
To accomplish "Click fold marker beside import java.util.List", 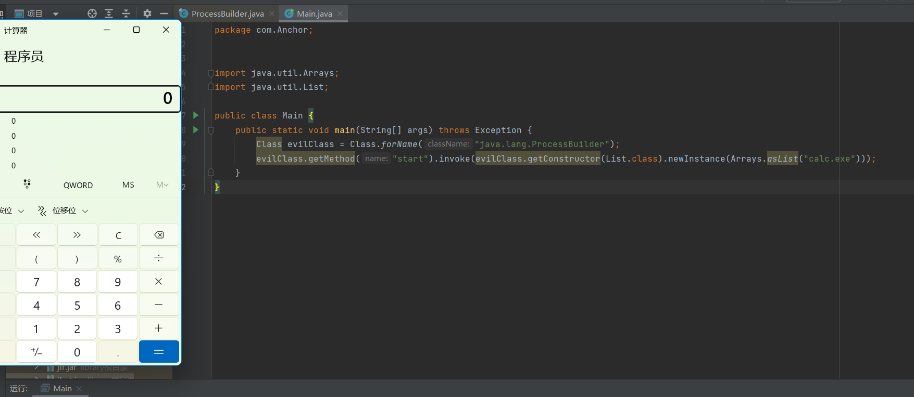I will pyautogui.click(x=211, y=87).
